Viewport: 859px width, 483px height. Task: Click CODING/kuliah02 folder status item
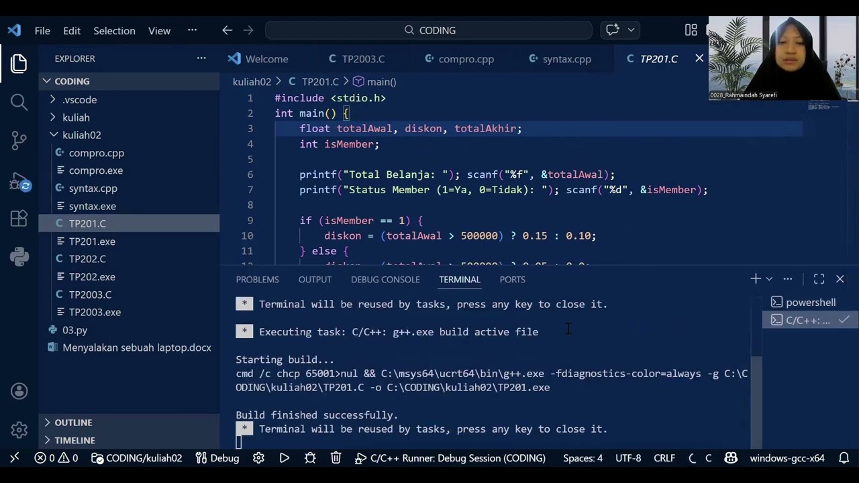137,458
